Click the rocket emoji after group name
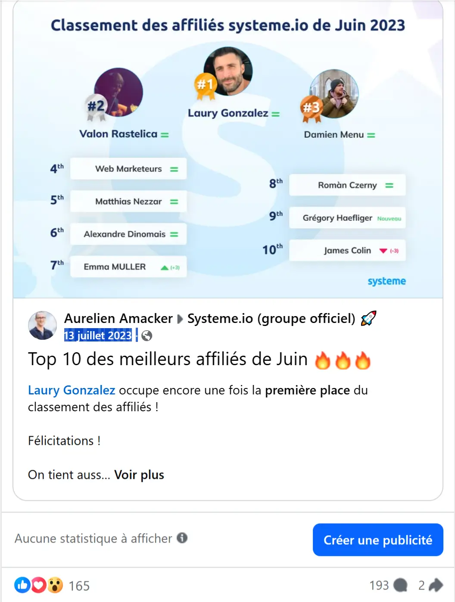Image resolution: width=455 pixels, height=602 pixels. coord(368,318)
